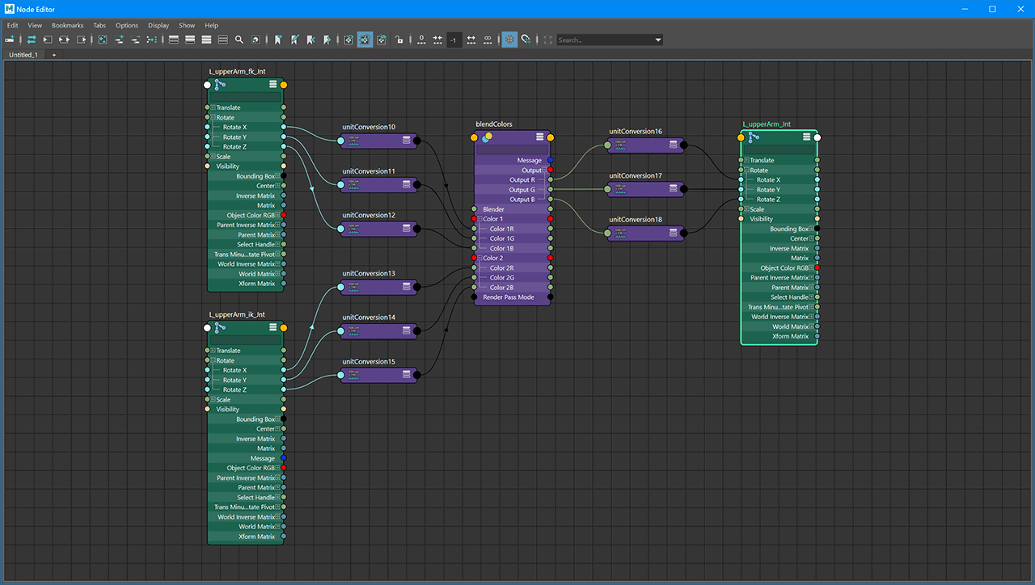Click the L_upperArm_fk_Jnt joint node icon
1035x585 pixels.
point(220,84)
